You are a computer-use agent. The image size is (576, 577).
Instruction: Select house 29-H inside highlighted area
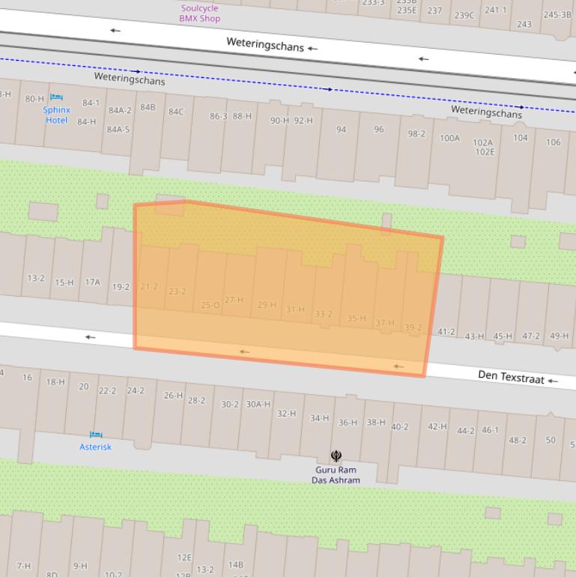point(267,305)
